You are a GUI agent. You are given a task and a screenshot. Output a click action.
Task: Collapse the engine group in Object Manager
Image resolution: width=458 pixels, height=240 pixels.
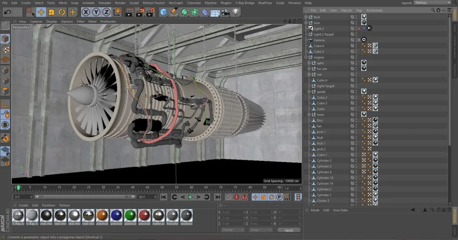pyautogui.click(x=306, y=57)
